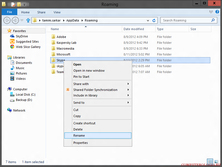Select Network in navigation pane
222x167 pixels.
19,110
